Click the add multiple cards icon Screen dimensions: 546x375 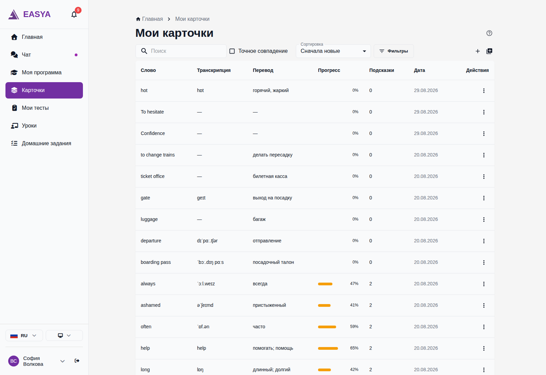tap(489, 51)
